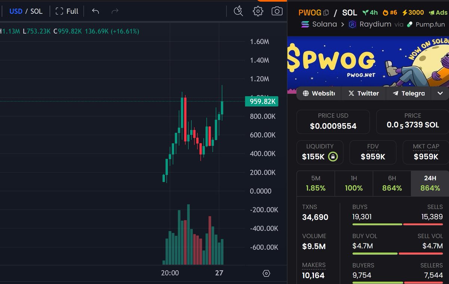Redo chart action arrow
The image size is (449, 284).
115,11
